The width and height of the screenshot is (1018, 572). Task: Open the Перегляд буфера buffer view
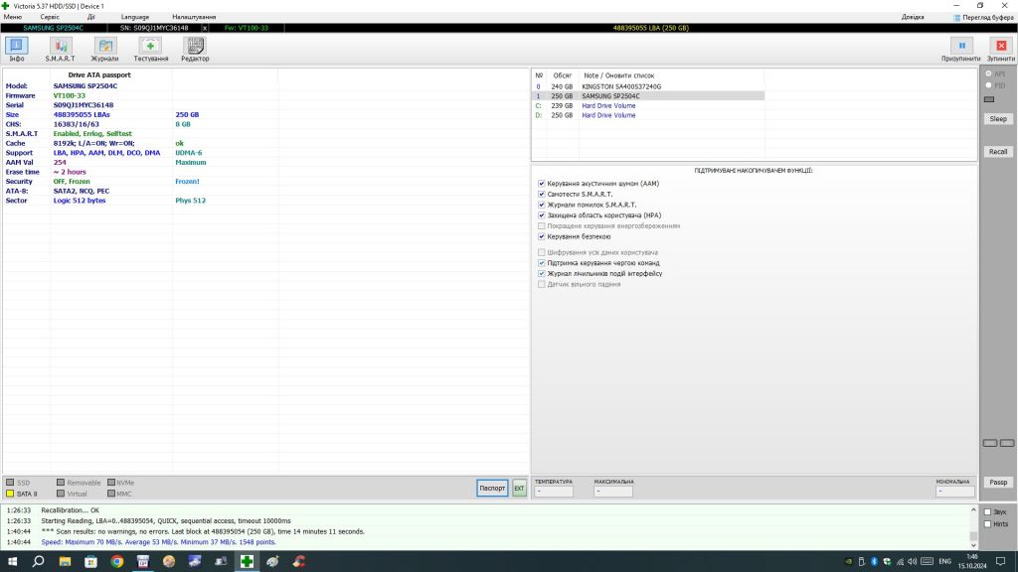point(983,18)
